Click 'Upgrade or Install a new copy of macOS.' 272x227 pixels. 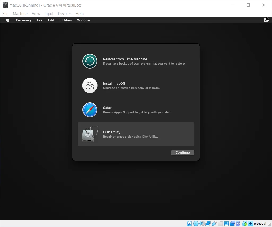pyautogui.click(x=131, y=88)
